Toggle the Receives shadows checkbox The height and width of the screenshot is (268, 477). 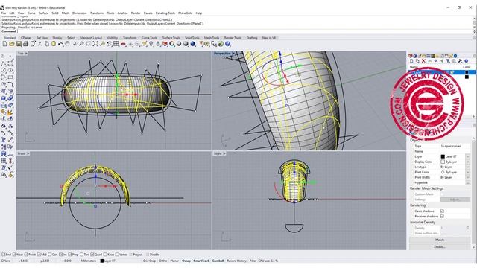pos(442,216)
